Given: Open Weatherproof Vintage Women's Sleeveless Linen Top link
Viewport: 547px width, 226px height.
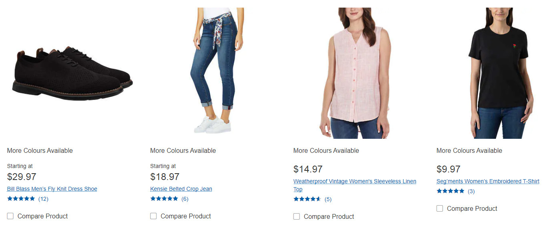Looking at the screenshot, I should 354,182.
